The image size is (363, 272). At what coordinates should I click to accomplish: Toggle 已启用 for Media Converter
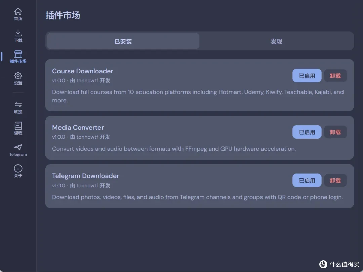click(x=307, y=132)
